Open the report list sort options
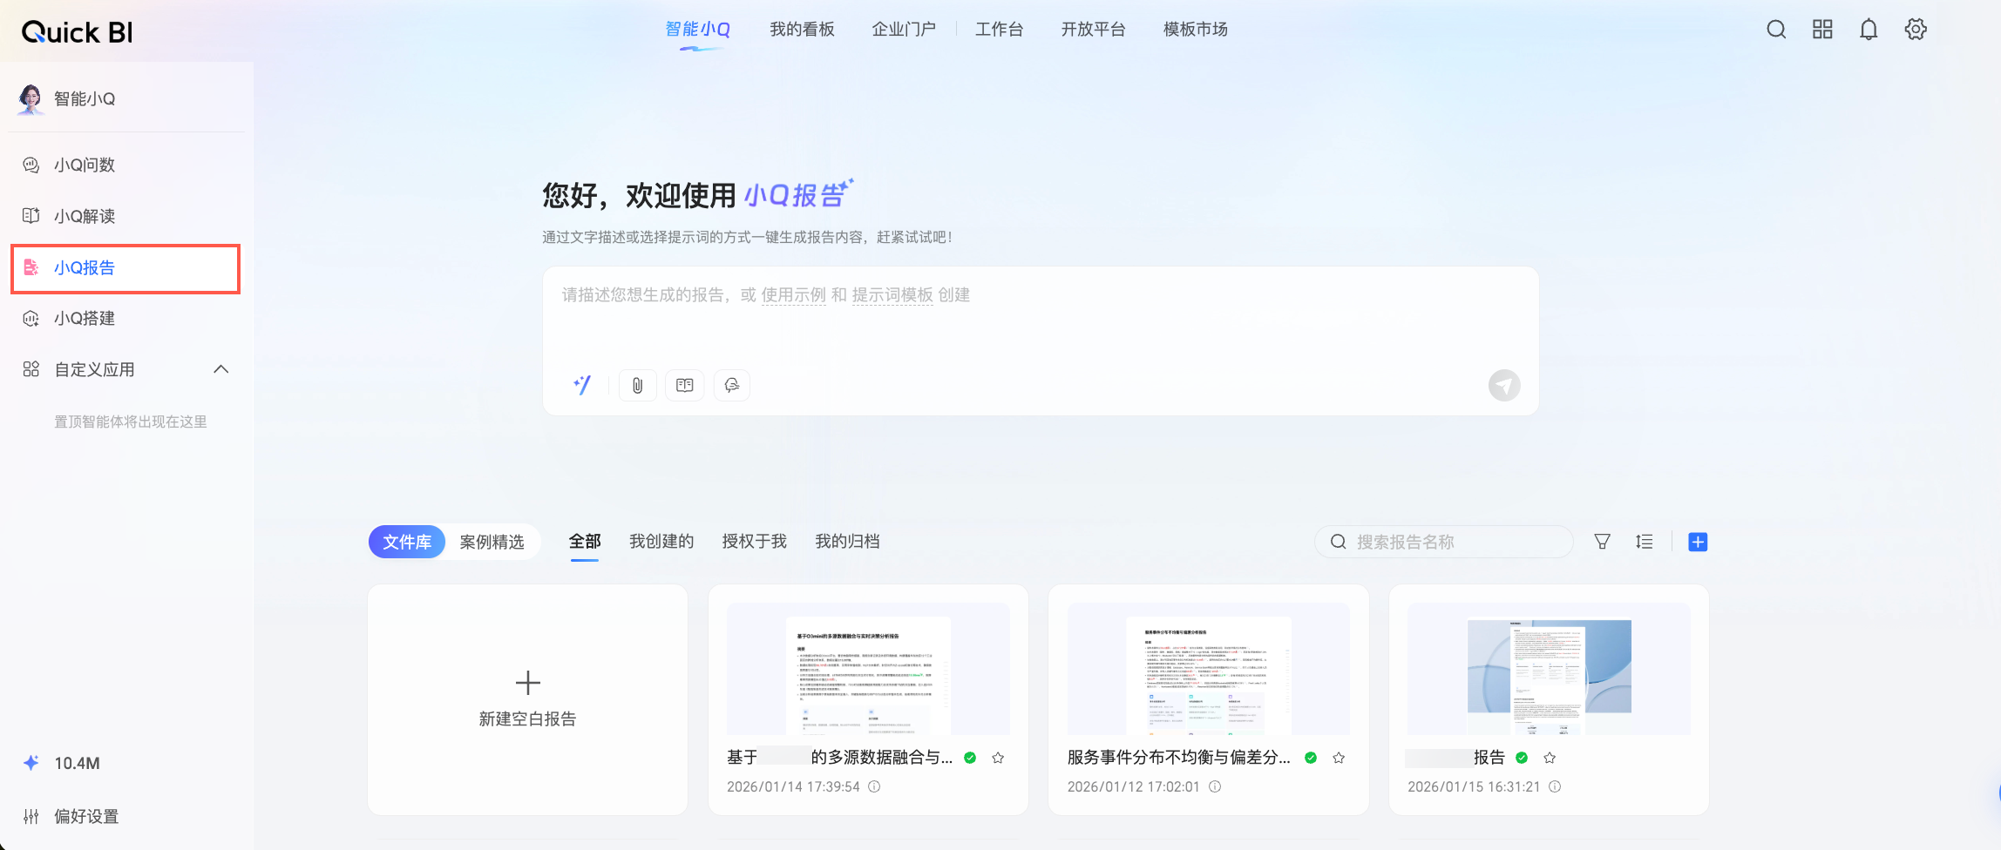This screenshot has width=2001, height=850. [x=1645, y=542]
